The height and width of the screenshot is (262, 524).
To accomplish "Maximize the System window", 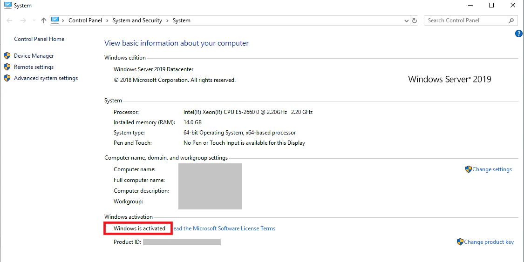I will [491, 5].
